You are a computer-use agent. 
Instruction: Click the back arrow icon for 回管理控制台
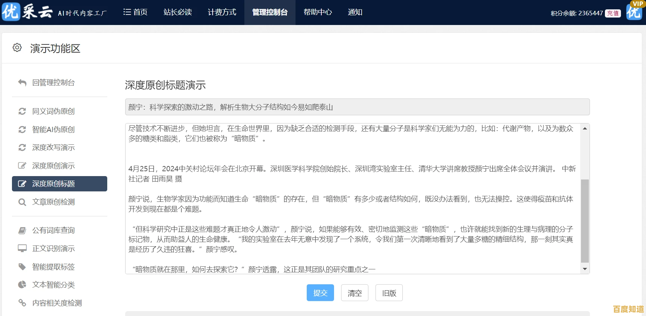point(22,82)
